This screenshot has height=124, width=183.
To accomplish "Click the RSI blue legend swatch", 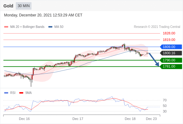I will 6,93.
